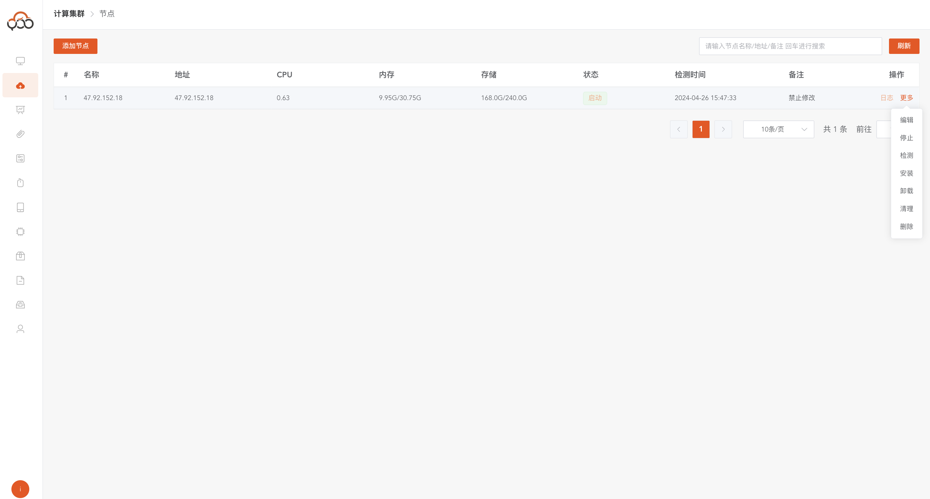930x499 pixels.
Task: Open the sliders settings sidebar icon
Action: [x=20, y=159]
